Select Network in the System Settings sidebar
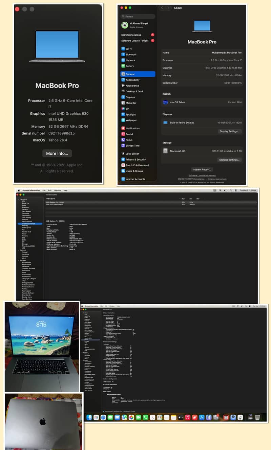The width and height of the screenshot is (271, 450). (138, 60)
